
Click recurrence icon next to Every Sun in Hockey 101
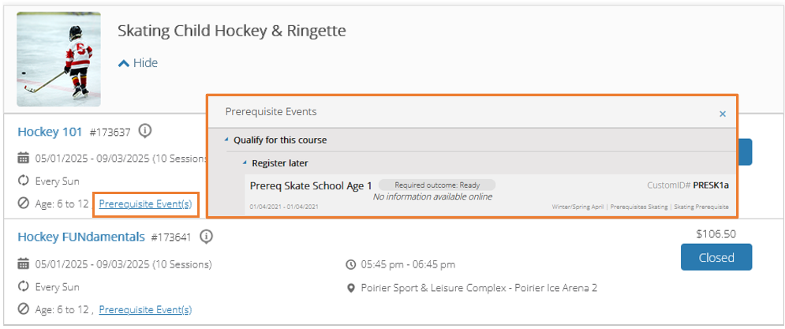click(23, 181)
